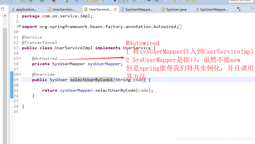Click com.xx.service.impl package name
This screenshot has width=255, height=144.
[x=66, y=16]
